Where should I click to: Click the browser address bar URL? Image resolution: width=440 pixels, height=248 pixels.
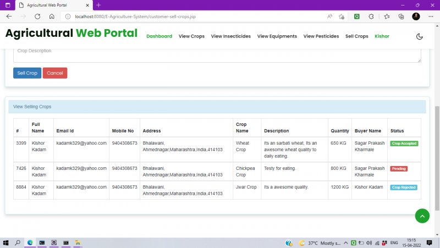point(135,16)
